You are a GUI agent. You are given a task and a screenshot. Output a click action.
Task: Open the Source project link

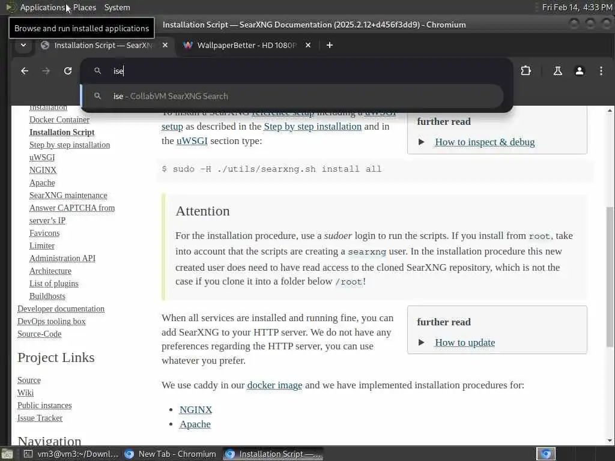click(x=29, y=380)
